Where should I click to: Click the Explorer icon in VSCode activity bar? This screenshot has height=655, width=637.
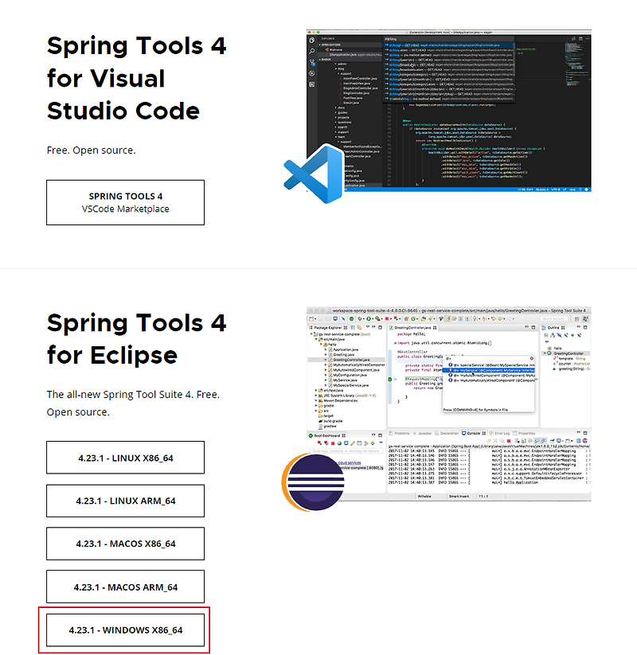point(311,41)
